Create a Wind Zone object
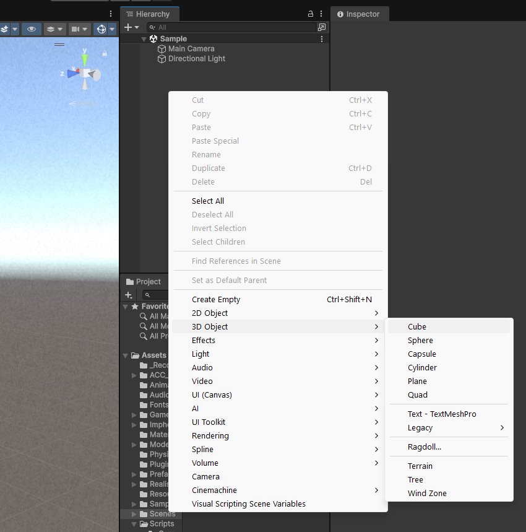The height and width of the screenshot is (532, 526). 449,494
